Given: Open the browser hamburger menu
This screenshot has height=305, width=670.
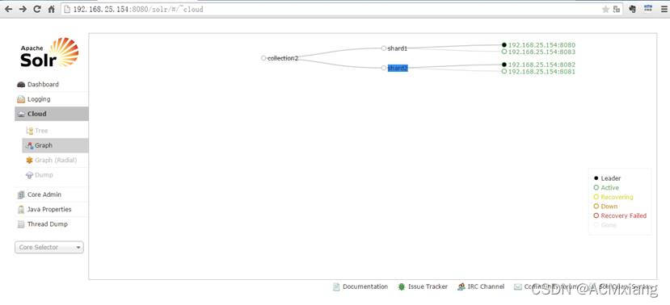Looking at the screenshot, I should coord(664,9).
